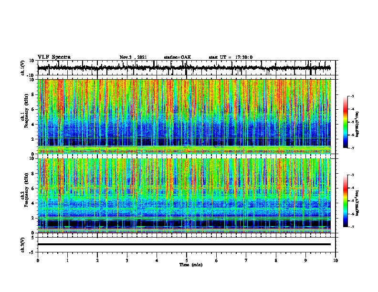Click the "8" kHz tick on ch.2 spectrogram

33,174
